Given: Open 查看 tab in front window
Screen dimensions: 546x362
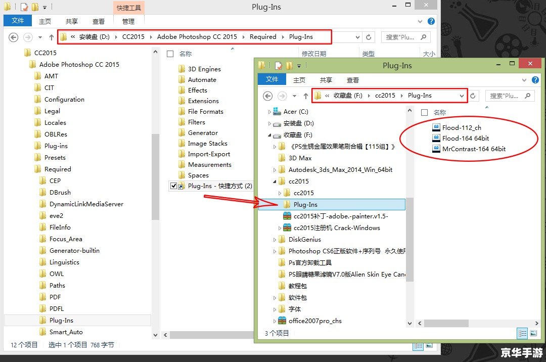Looking at the screenshot, I should [353, 80].
